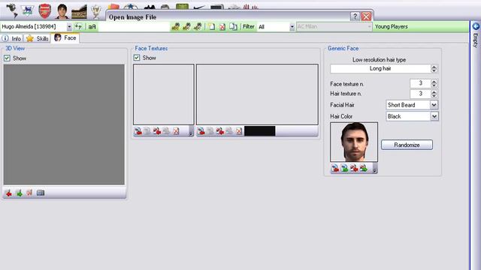Viewport: 481px width, 270px height.
Task: Click the Long hair value field
Action: click(380, 69)
